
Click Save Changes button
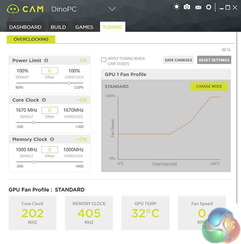(x=178, y=60)
